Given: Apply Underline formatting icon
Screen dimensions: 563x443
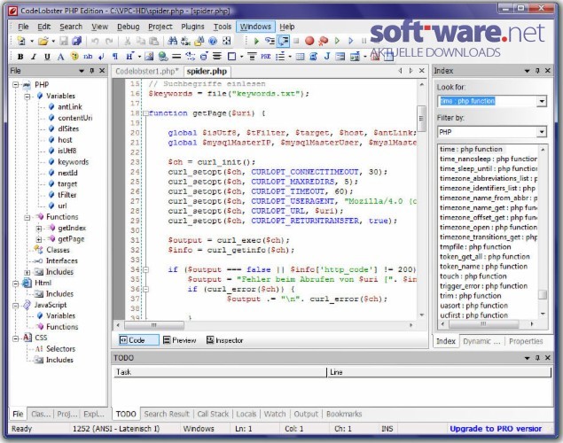Looking at the screenshot, I should (x=47, y=57).
